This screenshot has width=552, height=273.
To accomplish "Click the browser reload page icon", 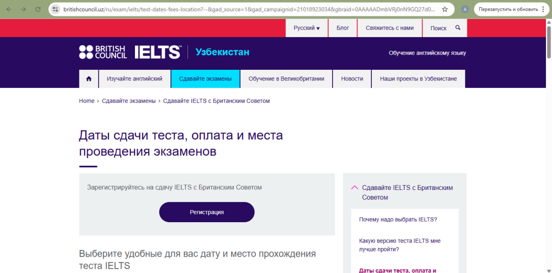I will tap(38, 9).
